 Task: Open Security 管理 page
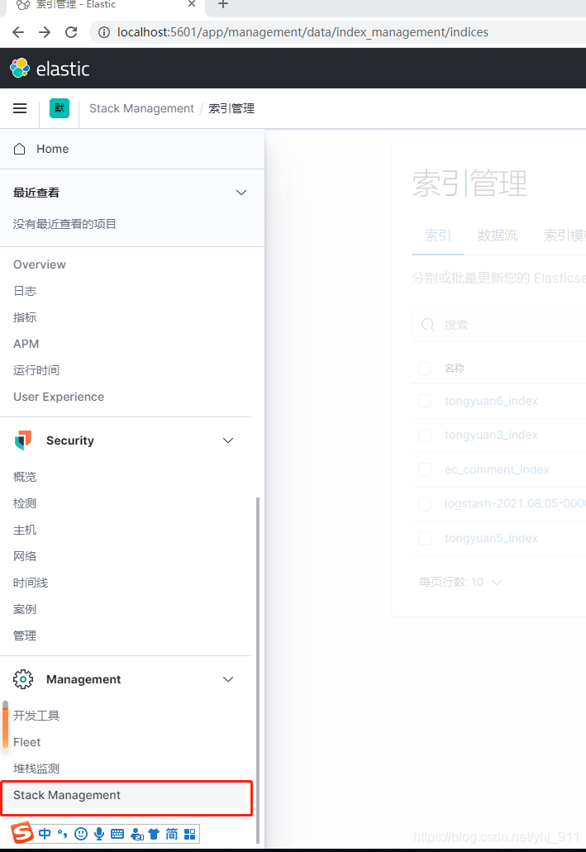25,635
